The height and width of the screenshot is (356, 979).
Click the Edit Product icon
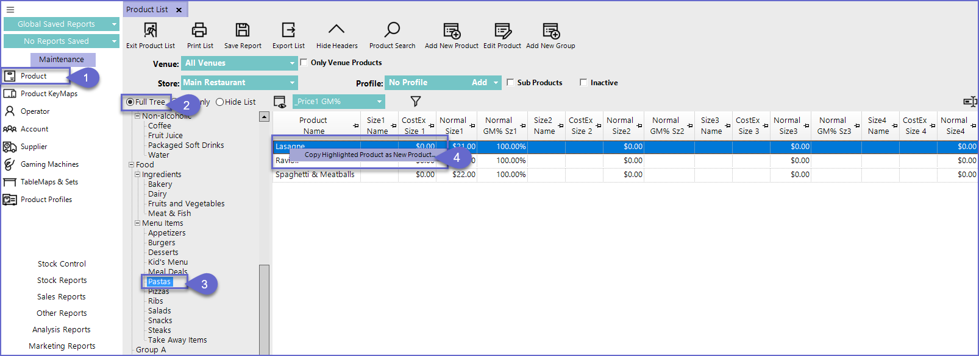[x=502, y=30]
